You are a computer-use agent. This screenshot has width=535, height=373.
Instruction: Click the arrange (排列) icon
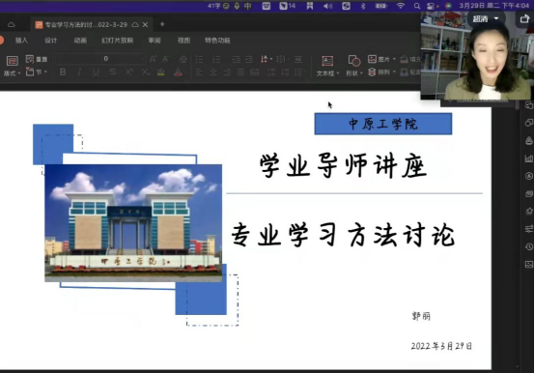[372, 72]
